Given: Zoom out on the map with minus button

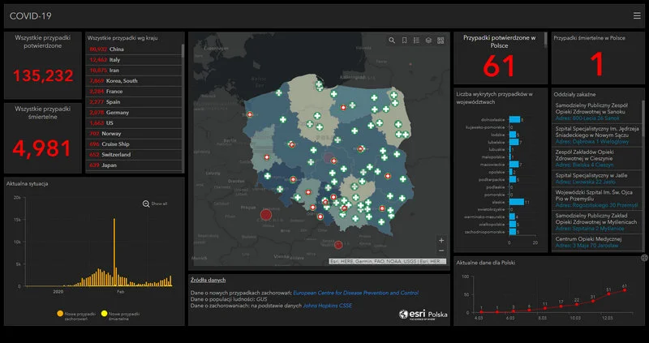Looking at the screenshot, I should tap(441, 252).
